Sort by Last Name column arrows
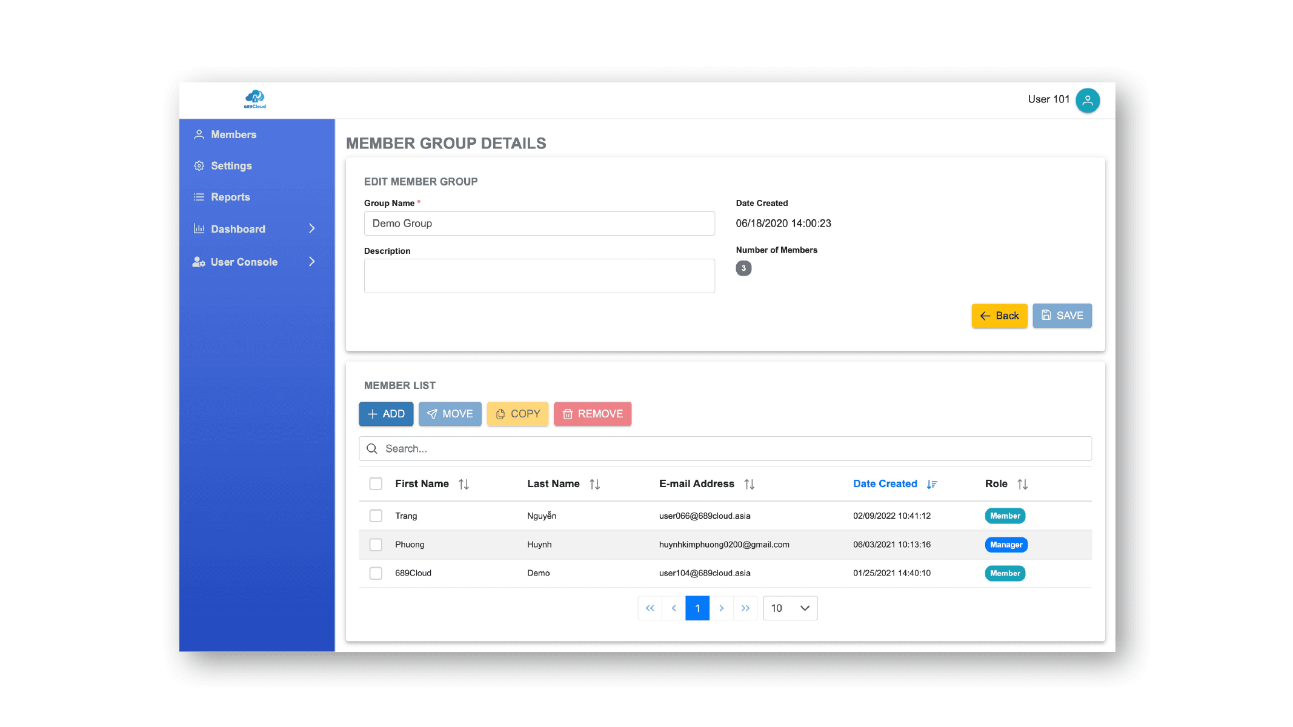1293x727 pixels. (x=594, y=484)
